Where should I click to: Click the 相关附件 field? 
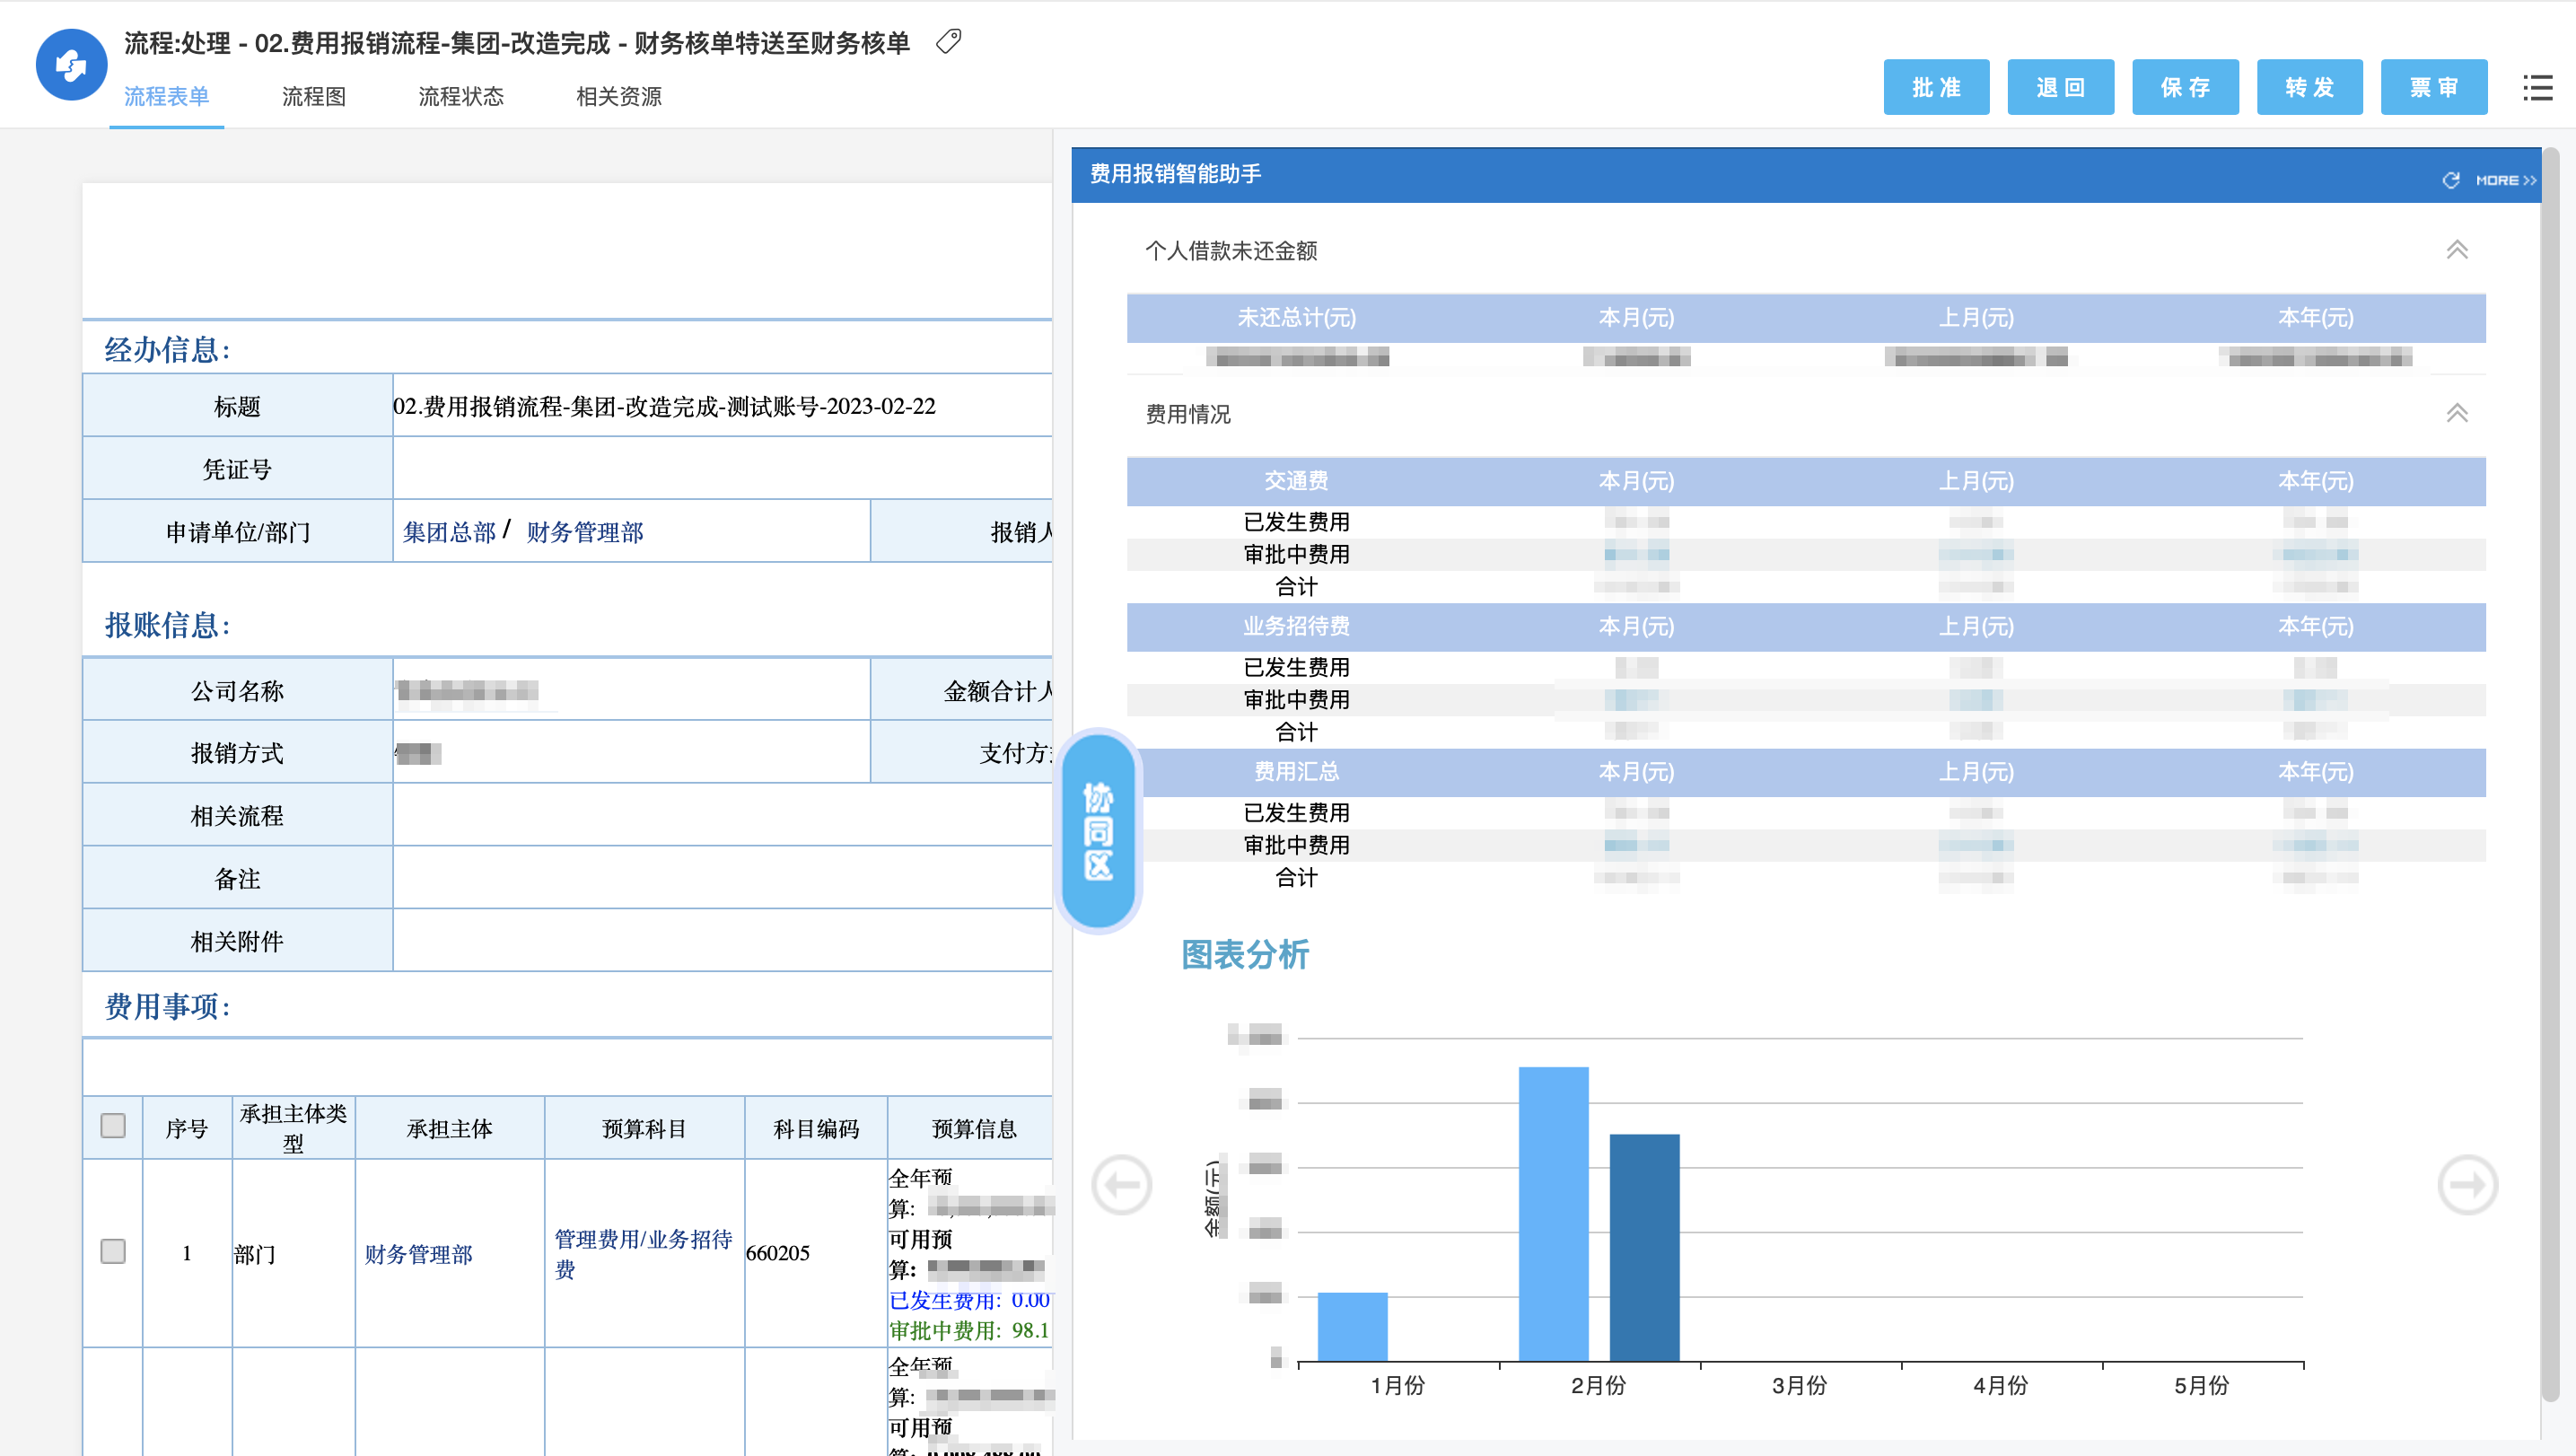[722, 940]
